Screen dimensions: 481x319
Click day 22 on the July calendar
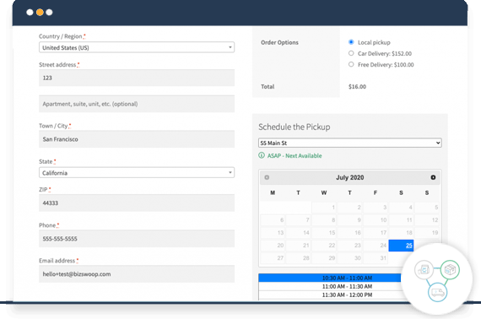point(324,246)
